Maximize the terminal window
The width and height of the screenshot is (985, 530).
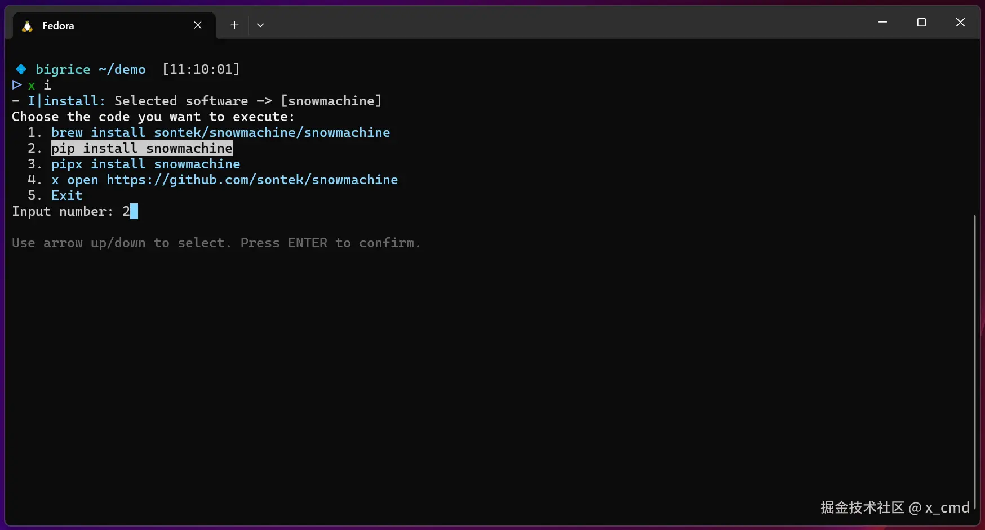coord(921,23)
